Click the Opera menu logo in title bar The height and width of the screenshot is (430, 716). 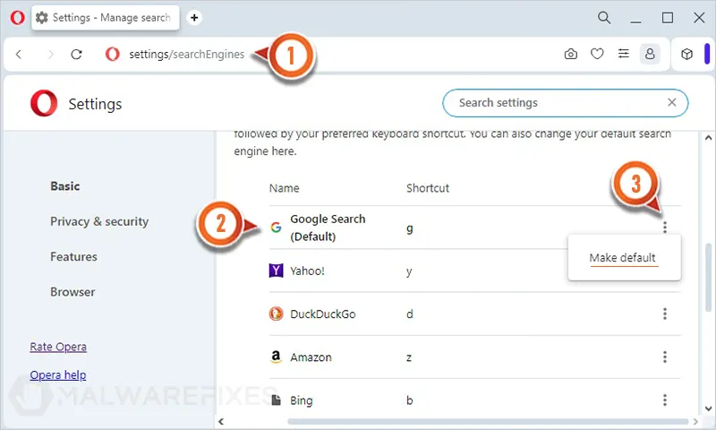click(17, 18)
